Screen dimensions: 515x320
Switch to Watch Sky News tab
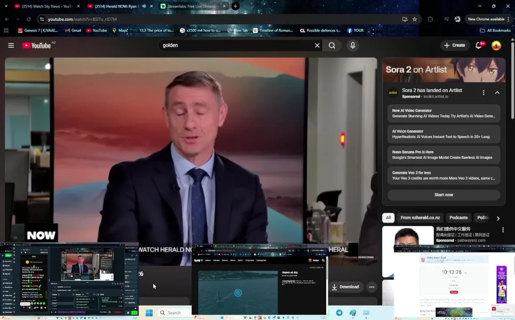(47, 6)
